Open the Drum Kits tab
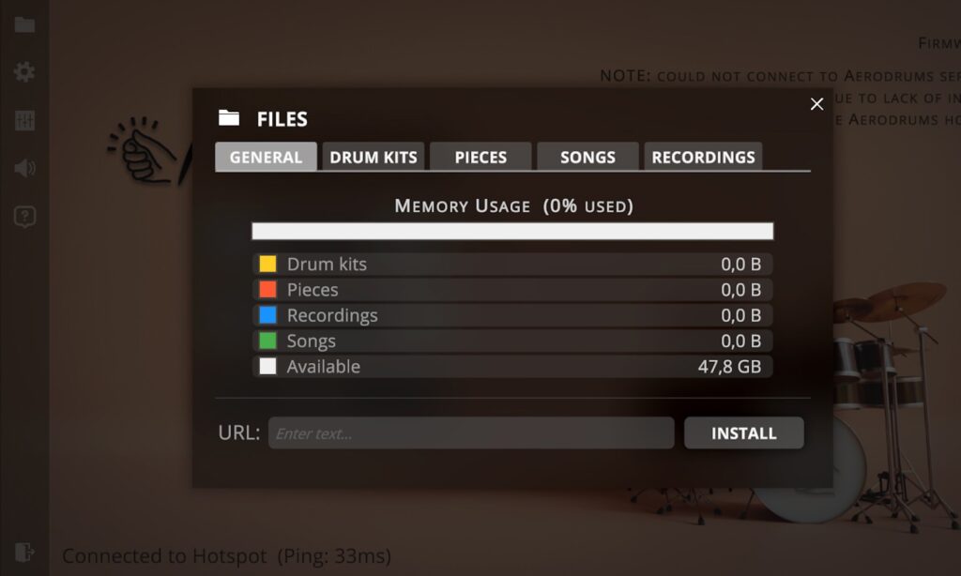 (374, 157)
